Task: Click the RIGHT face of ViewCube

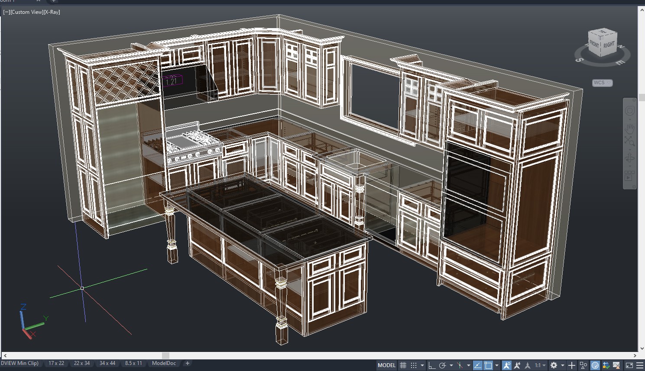Action: 609,45
